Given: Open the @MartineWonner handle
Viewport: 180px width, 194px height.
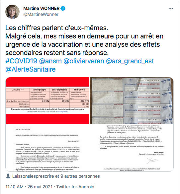Looking at the screenshot, I should tap(41, 14).
